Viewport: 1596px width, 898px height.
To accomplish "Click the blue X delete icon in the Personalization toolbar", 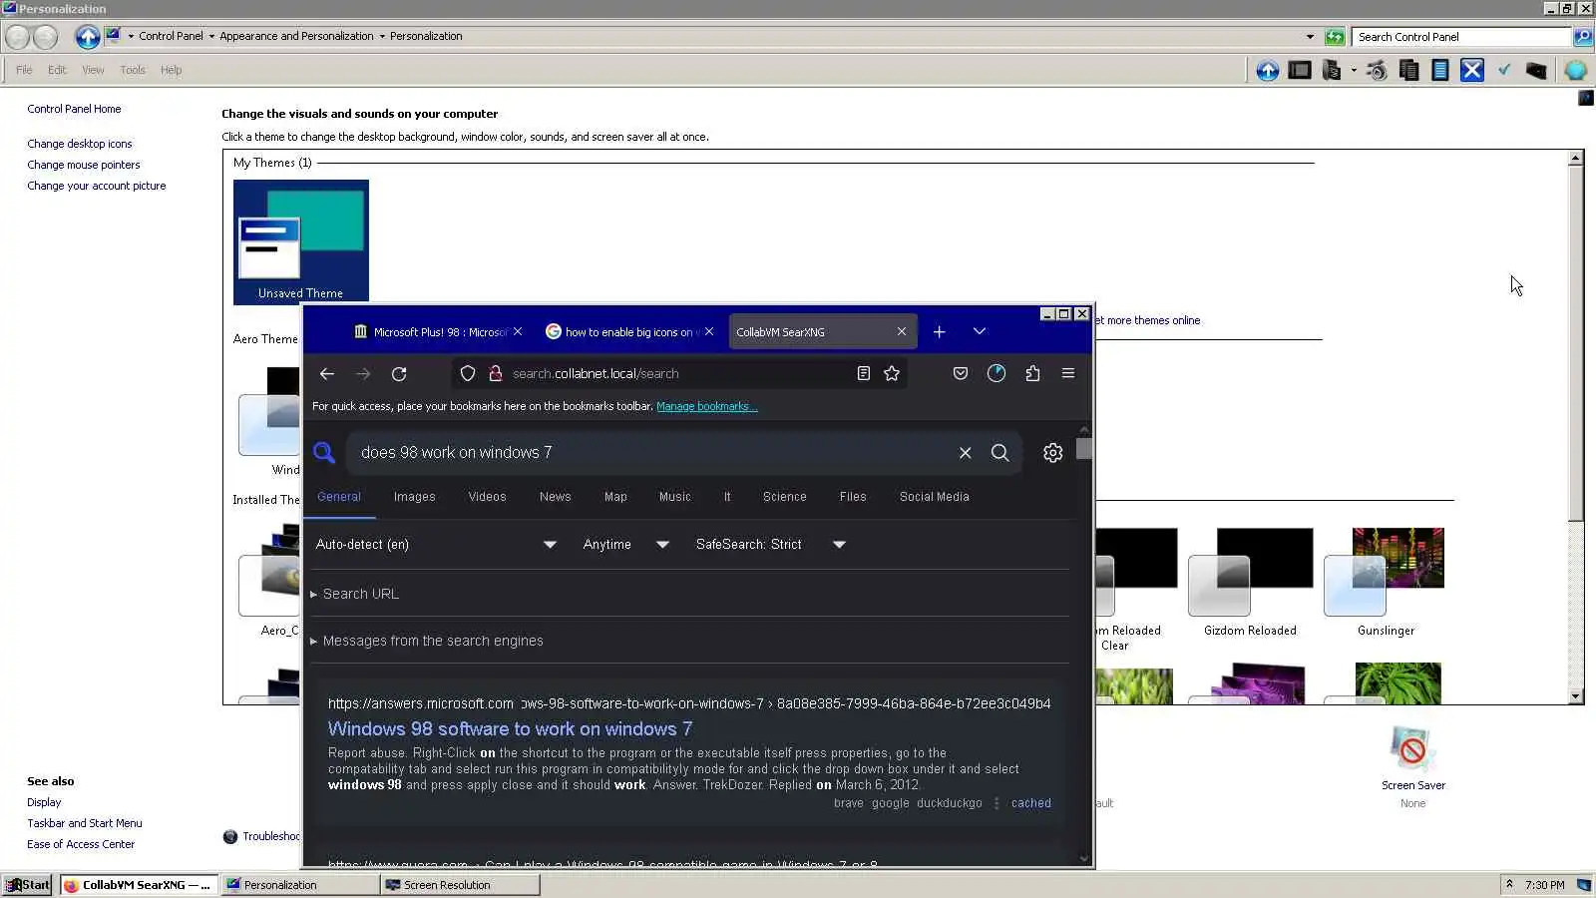I will pos(1472,70).
